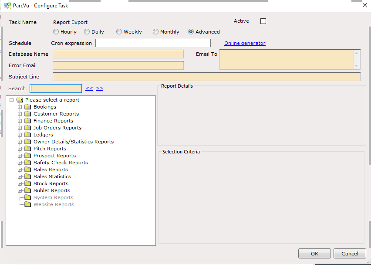Open the Online generator link
This screenshot has height=265, width=371.
pyautogui.click(x=245, y=43)
